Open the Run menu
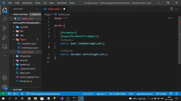181x101 pixels. (52, 3)
